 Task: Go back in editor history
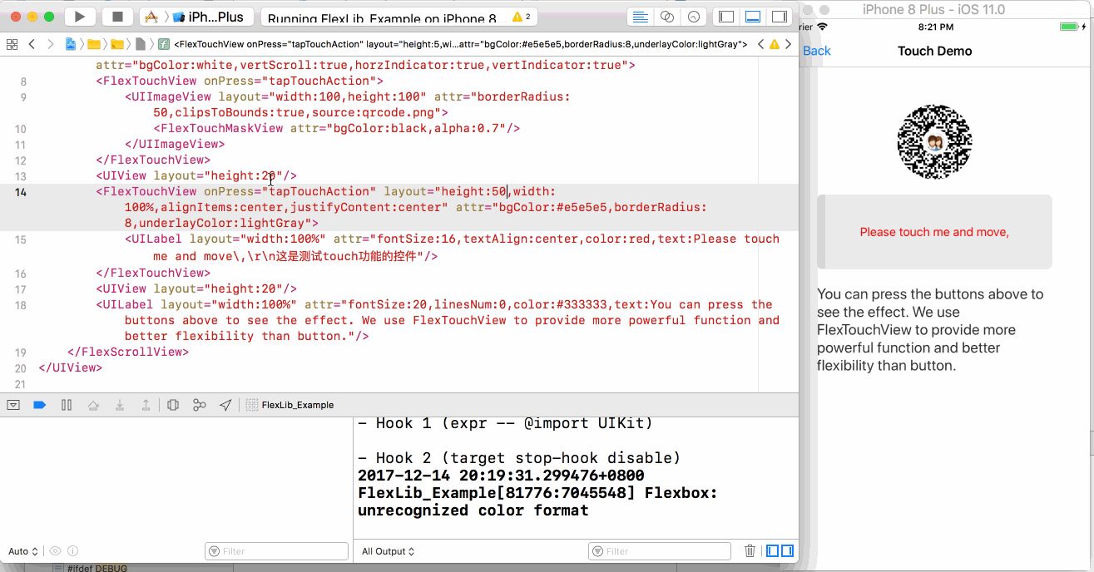[32, 44]
